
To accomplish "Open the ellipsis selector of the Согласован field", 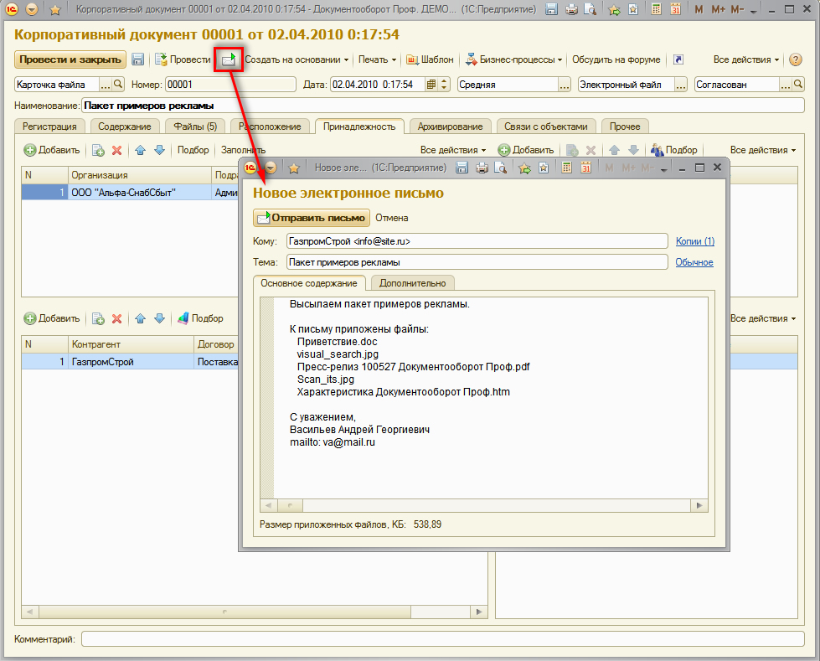I will click(786, 85).
